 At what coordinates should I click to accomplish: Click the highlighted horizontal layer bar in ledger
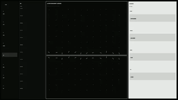point(86,55)
